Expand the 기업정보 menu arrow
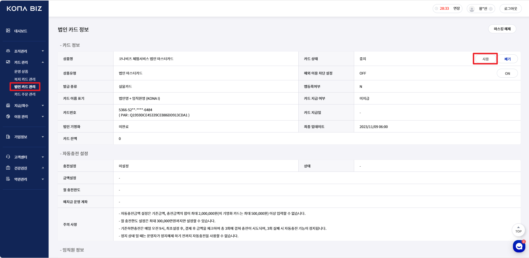Screen dimensions: 529x258 [x=43, y=137]
